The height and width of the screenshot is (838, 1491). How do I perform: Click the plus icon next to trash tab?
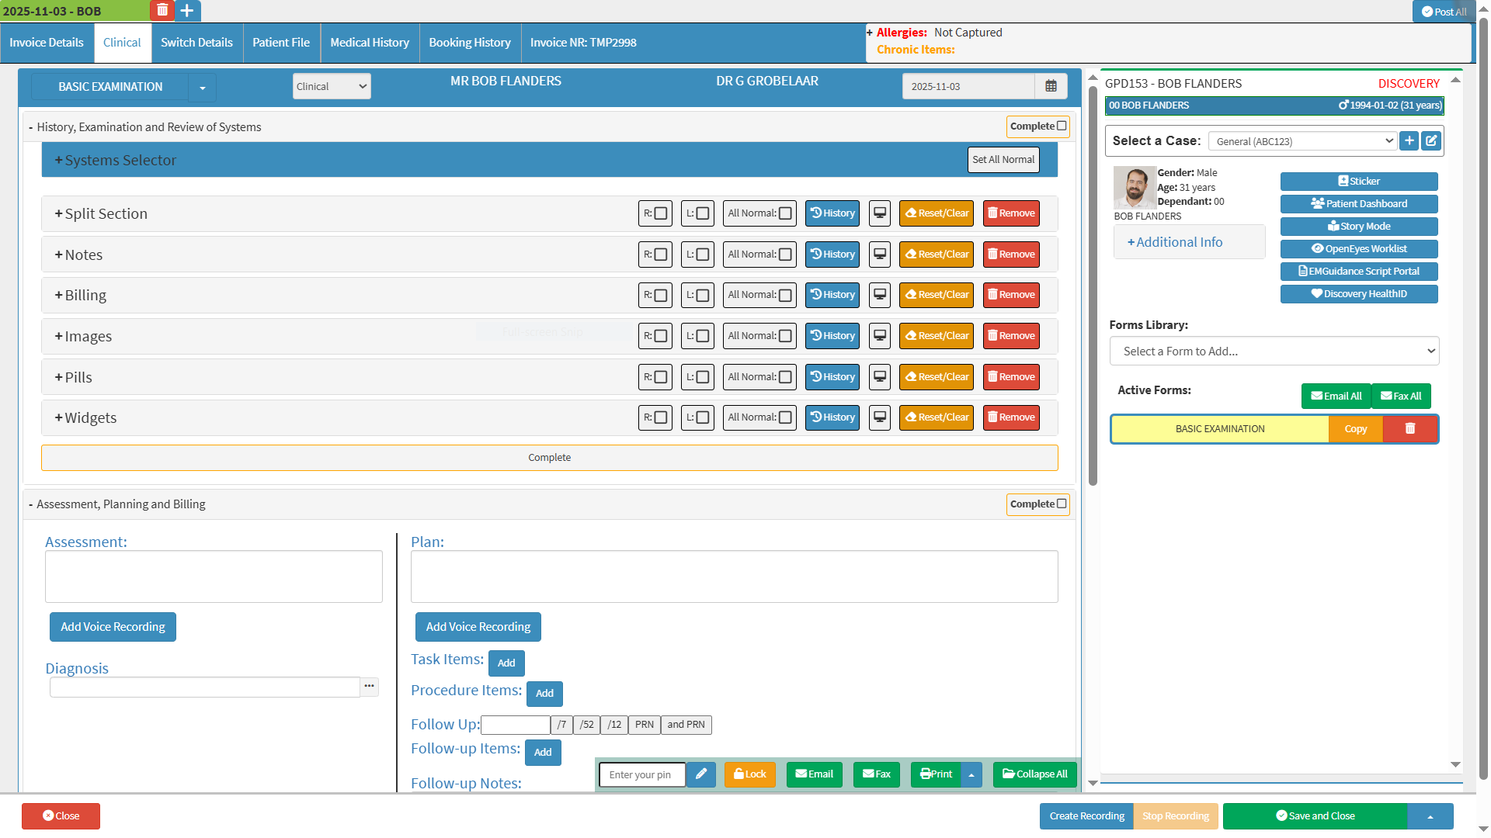187,10
